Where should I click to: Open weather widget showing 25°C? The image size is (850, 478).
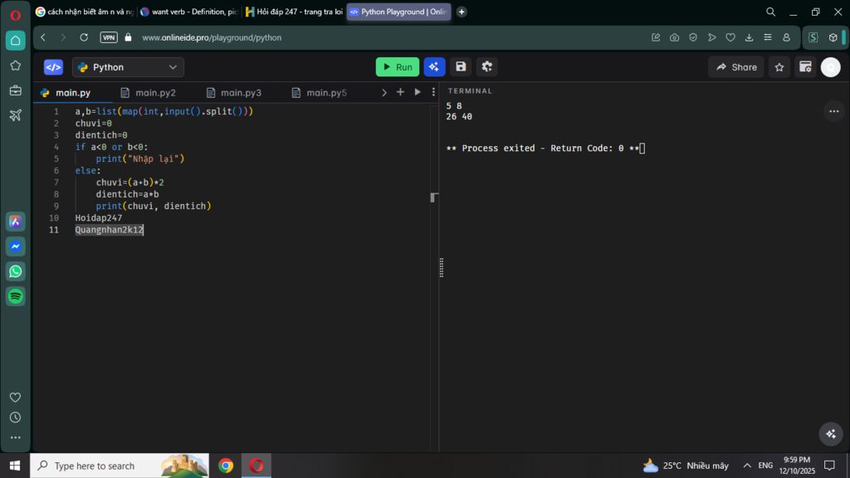tap(686, 466)
